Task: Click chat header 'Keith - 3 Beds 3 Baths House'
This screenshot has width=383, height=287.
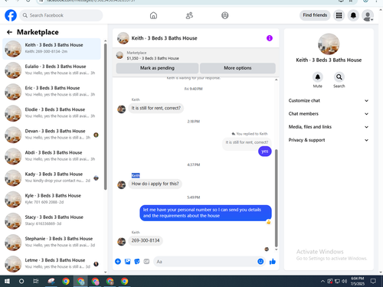Action: 164,38
